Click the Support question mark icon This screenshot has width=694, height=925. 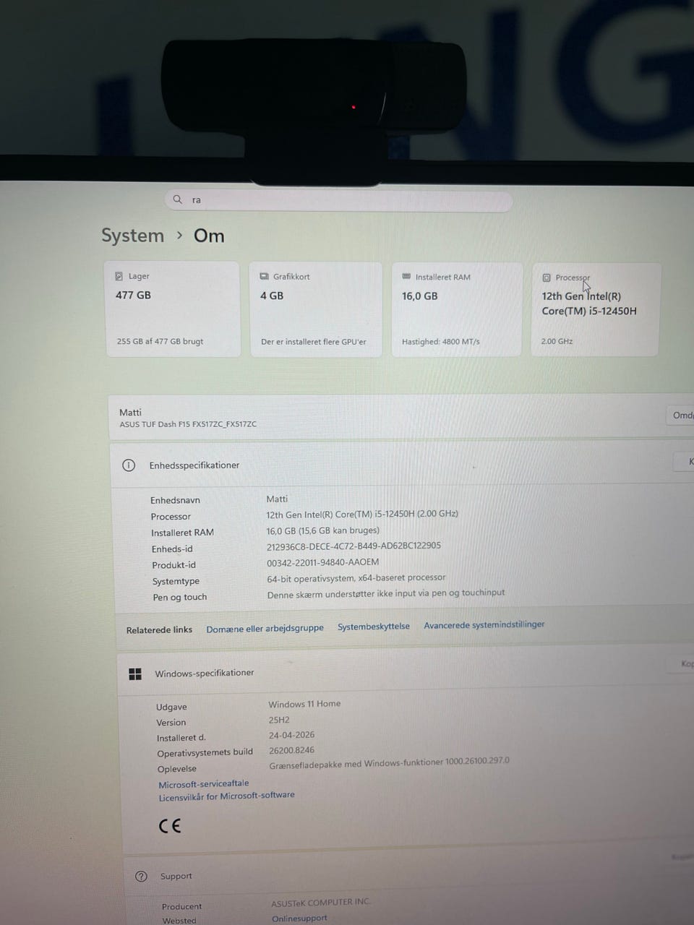(141, 877)
